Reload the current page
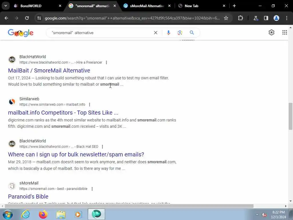 tap(27, 18)
